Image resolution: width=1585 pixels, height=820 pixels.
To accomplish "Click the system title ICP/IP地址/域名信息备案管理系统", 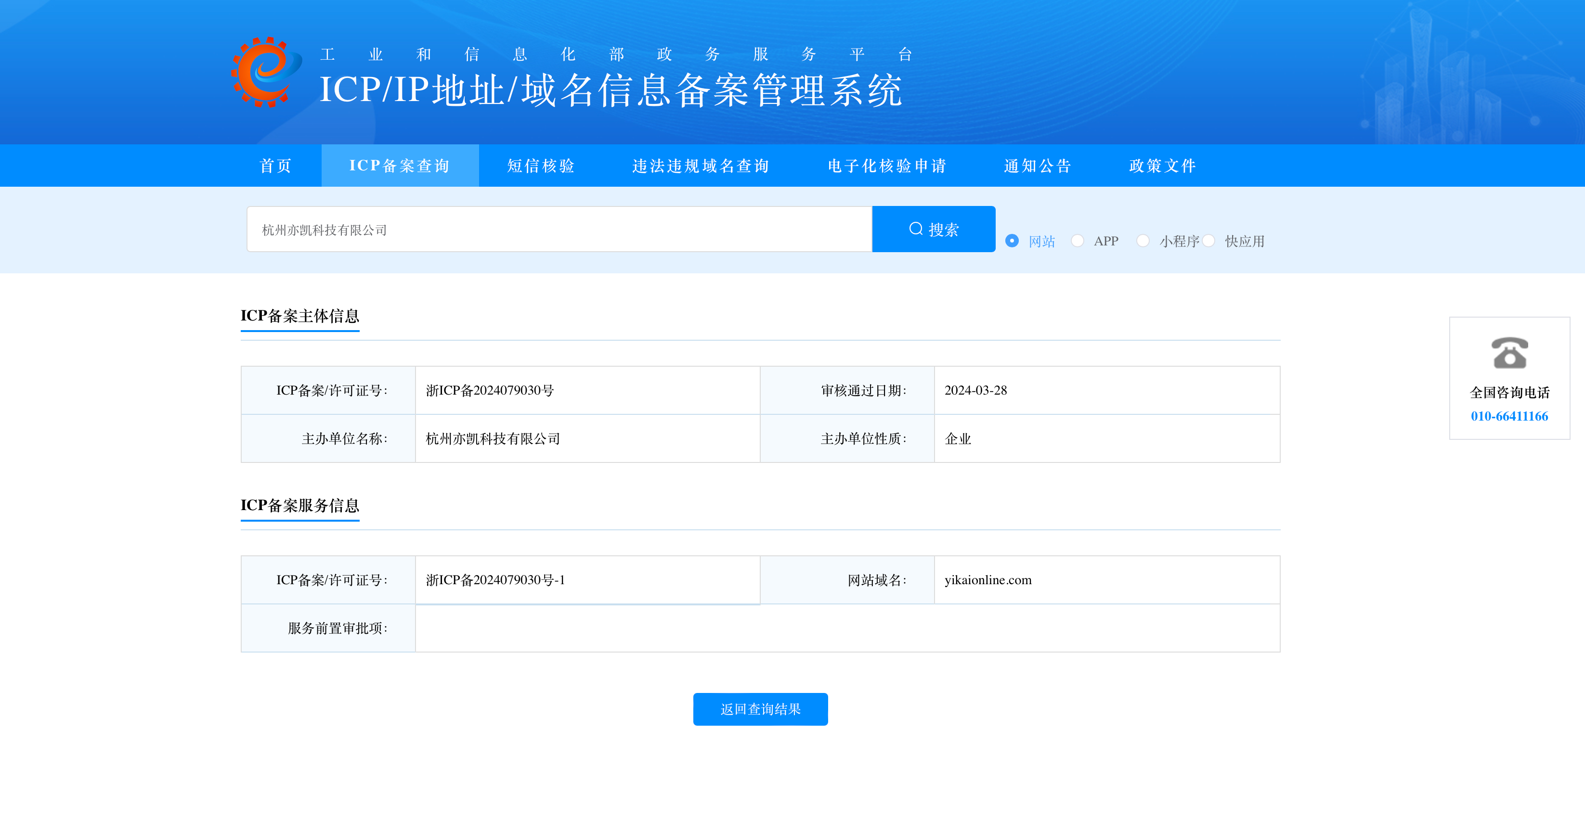I will coord(611,90).
